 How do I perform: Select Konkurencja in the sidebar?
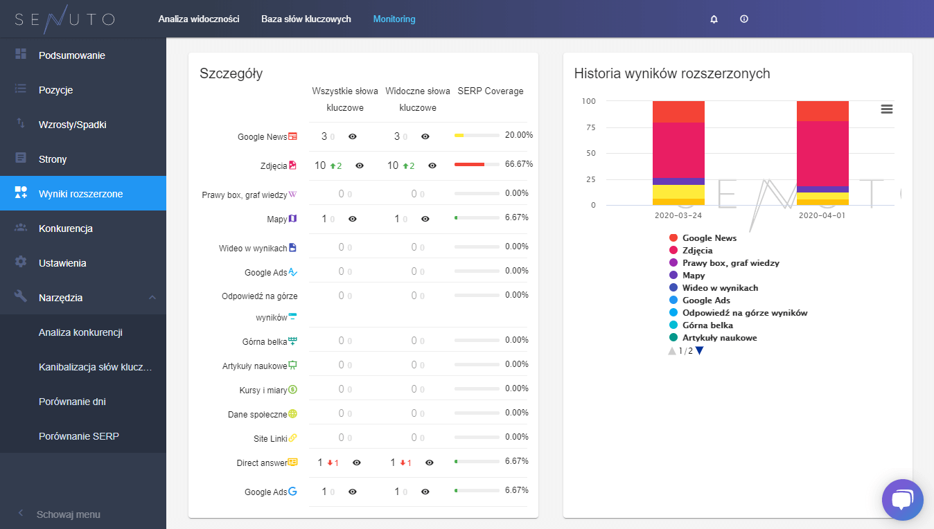pos(66,228)
